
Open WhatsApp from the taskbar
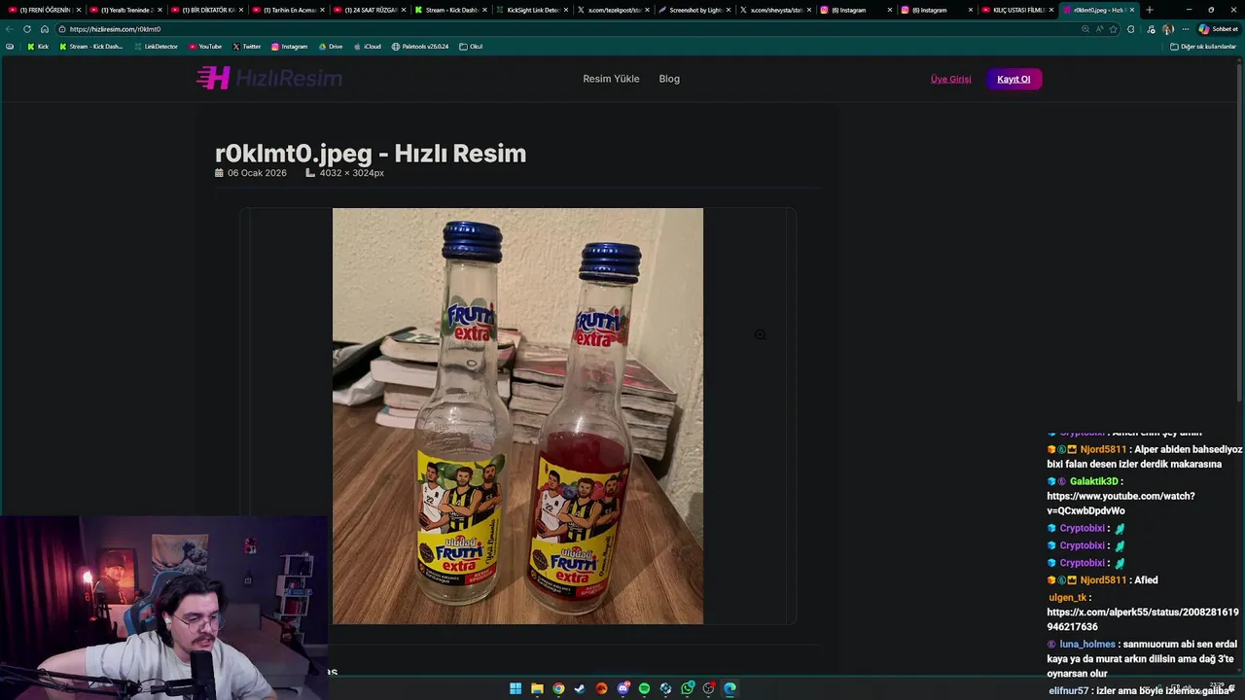pyautogui.click(x=688, y=688)
